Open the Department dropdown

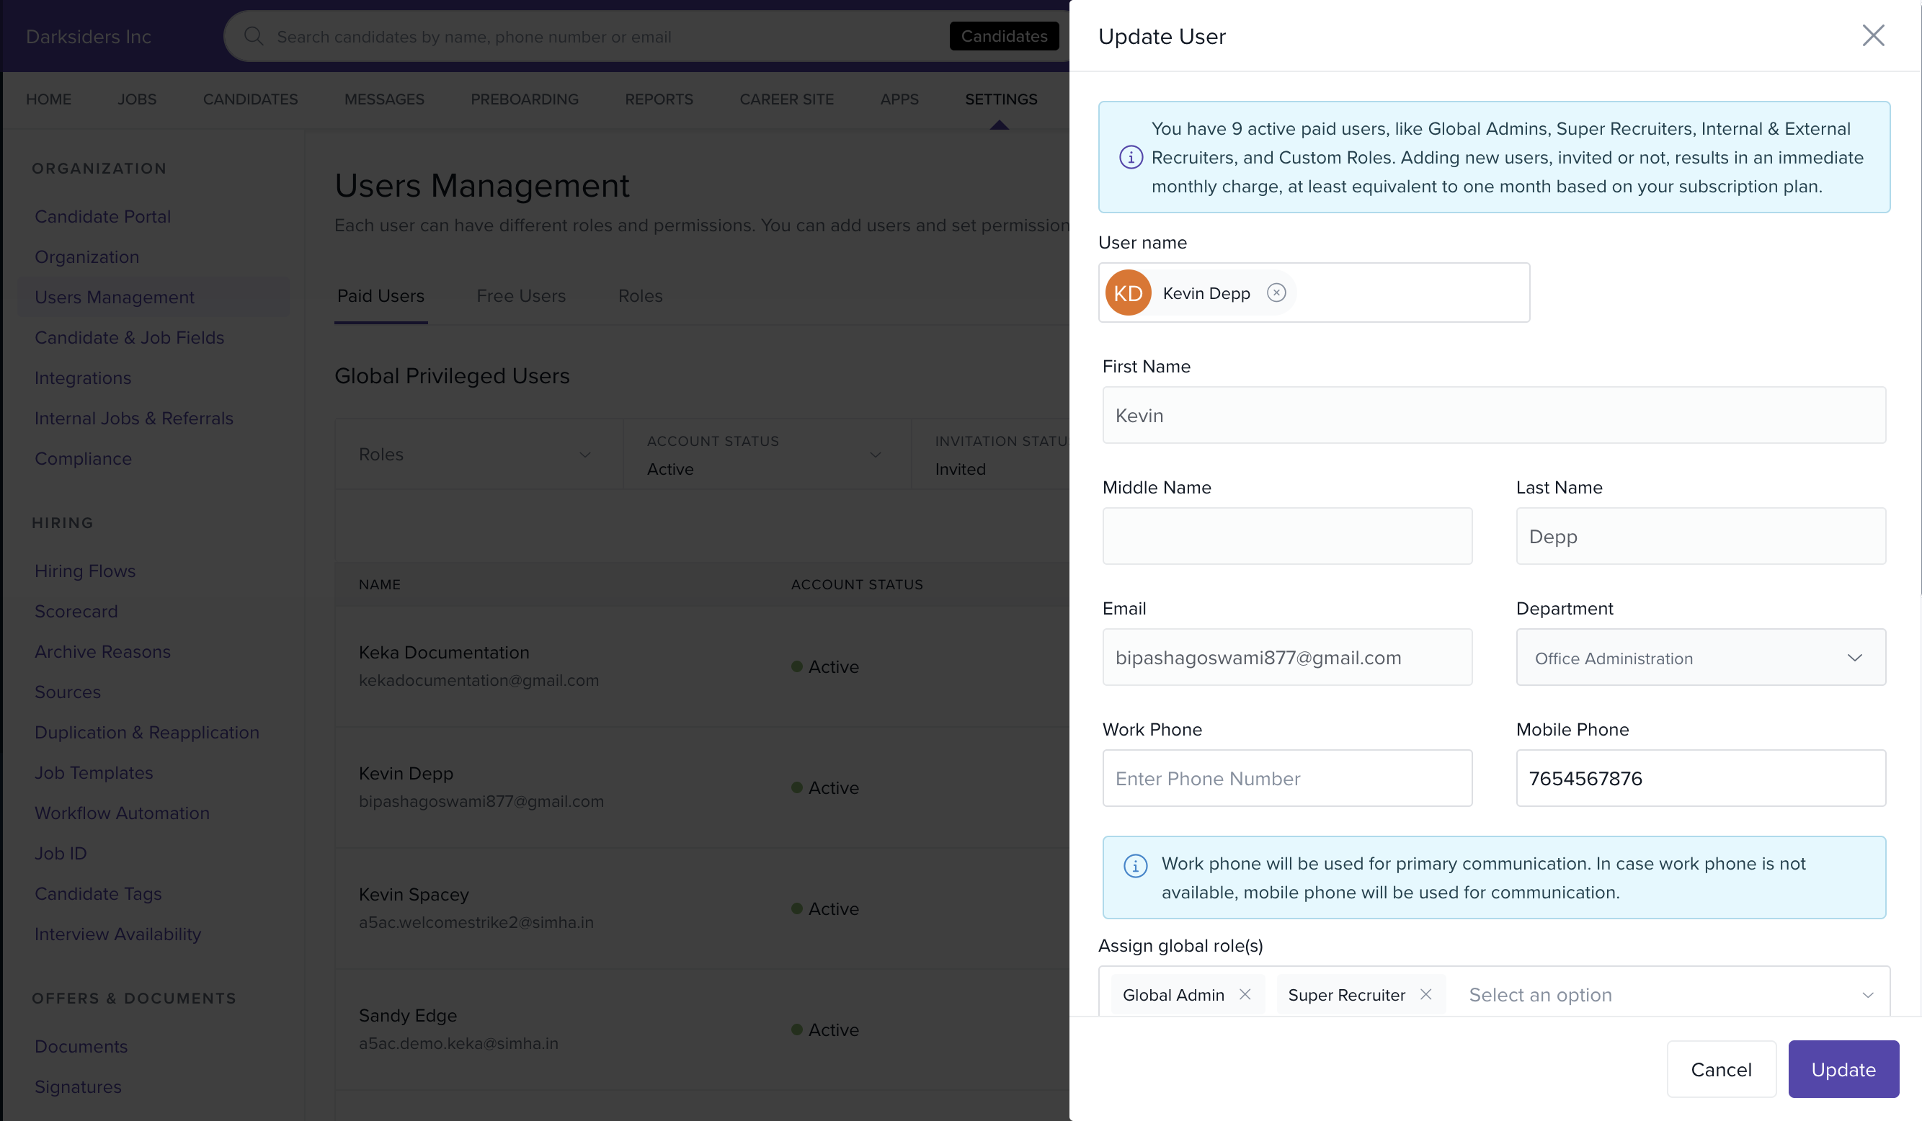pos(1700,657)
